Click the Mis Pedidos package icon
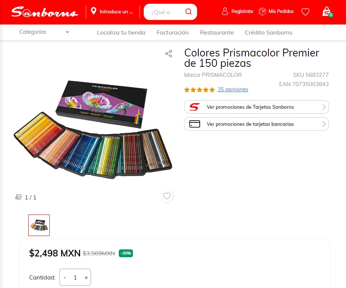Screen dimensions: 346x288 (x=262, y=12)
